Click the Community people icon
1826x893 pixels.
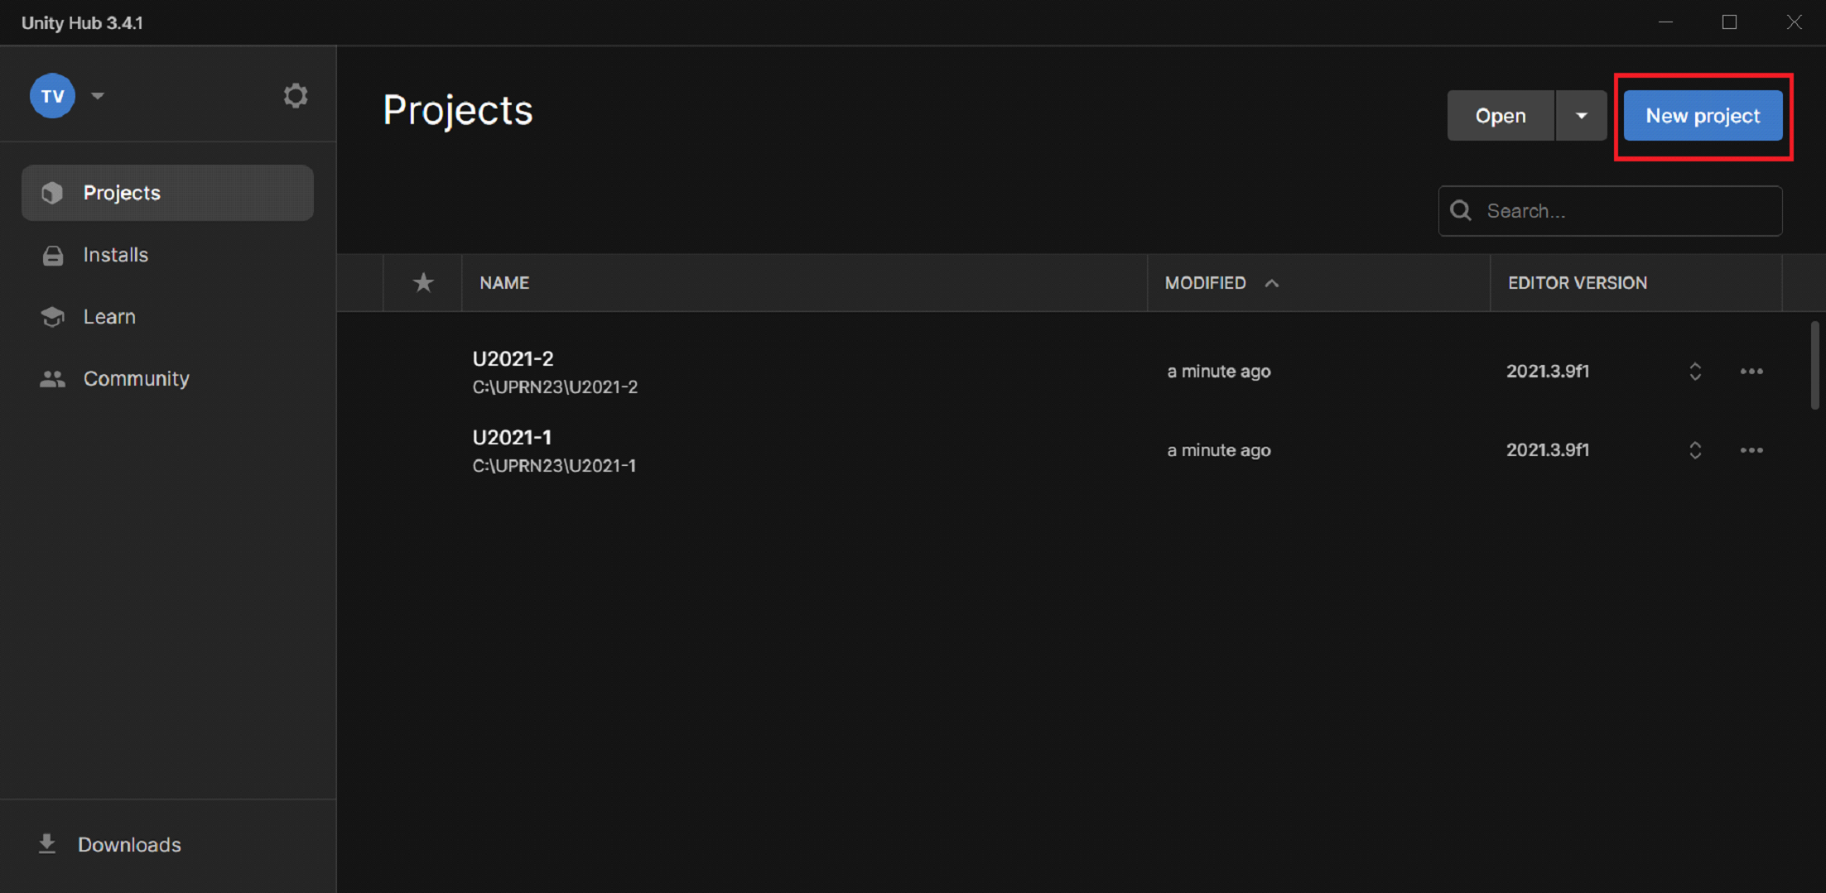[53, 379]
